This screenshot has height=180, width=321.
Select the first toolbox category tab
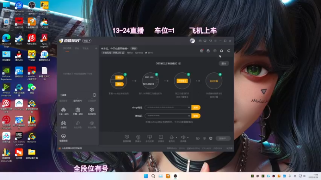click(x=63, y=101)
